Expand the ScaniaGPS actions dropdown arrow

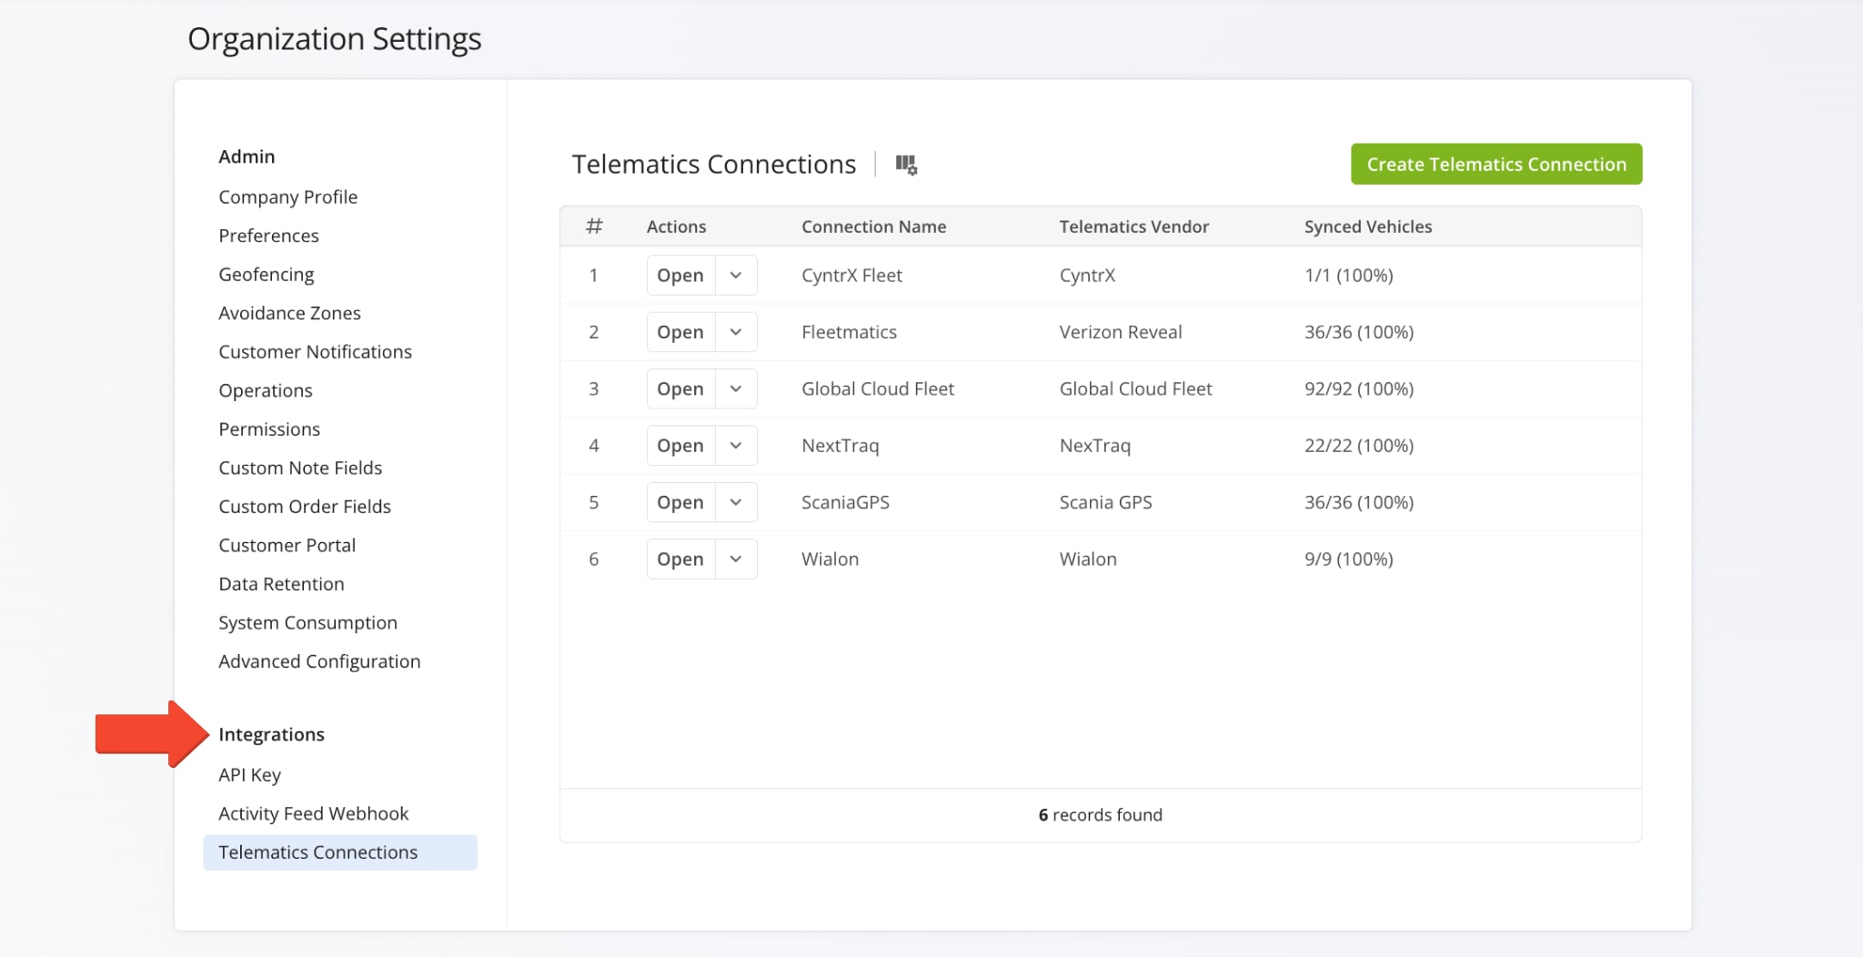tap(736, 502)
